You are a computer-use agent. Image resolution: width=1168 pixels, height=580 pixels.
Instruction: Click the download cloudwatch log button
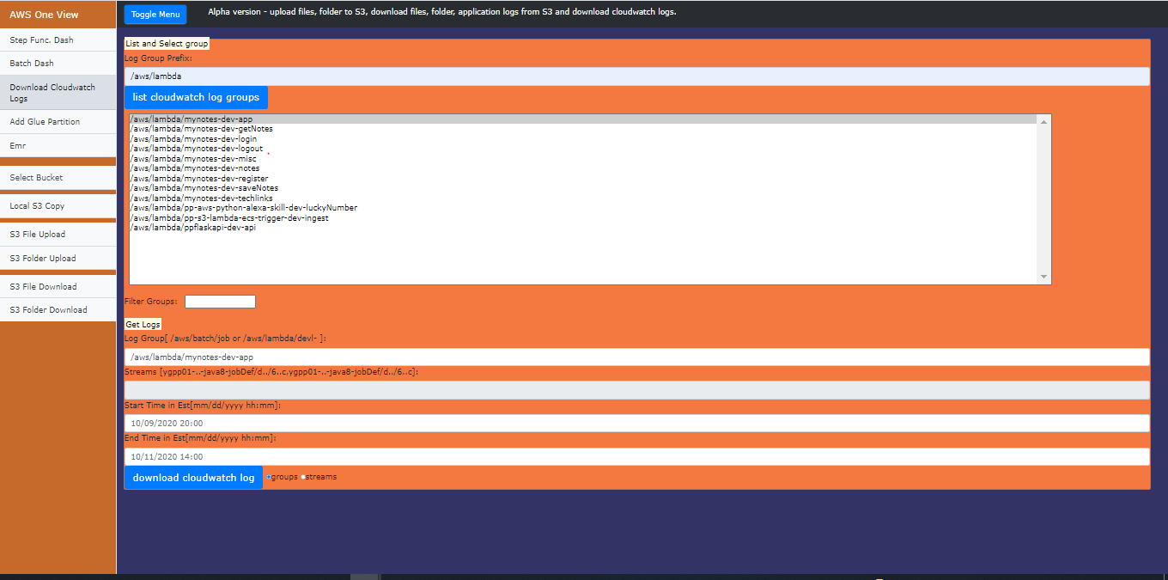click(193, 477)
